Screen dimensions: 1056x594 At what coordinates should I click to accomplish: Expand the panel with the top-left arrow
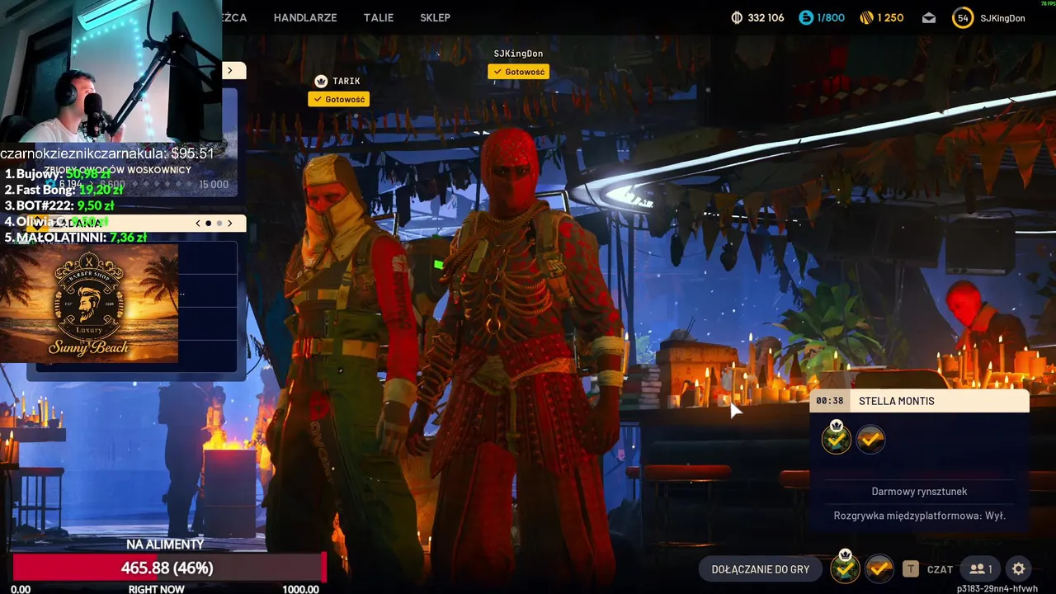coord(230,71)
